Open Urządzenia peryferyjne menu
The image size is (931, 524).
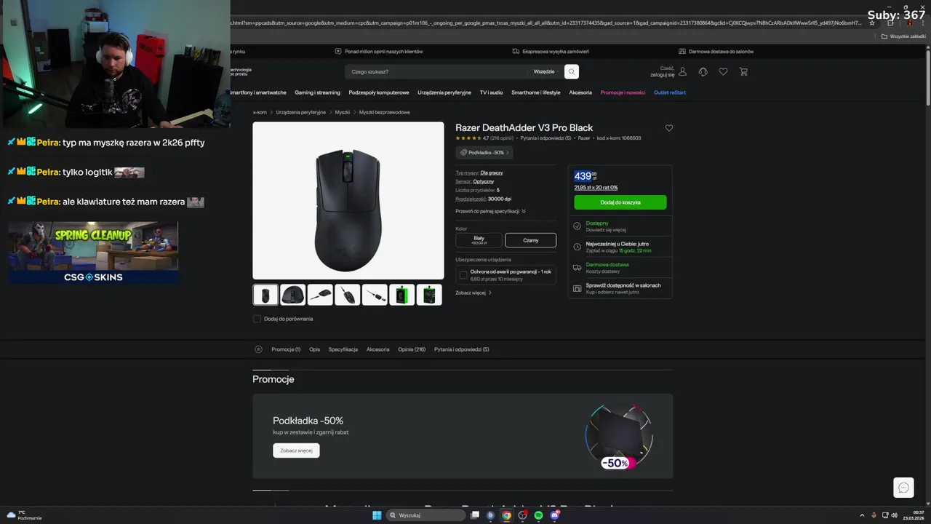(x=444, y=92)
